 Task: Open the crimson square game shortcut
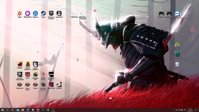point(51,85)
